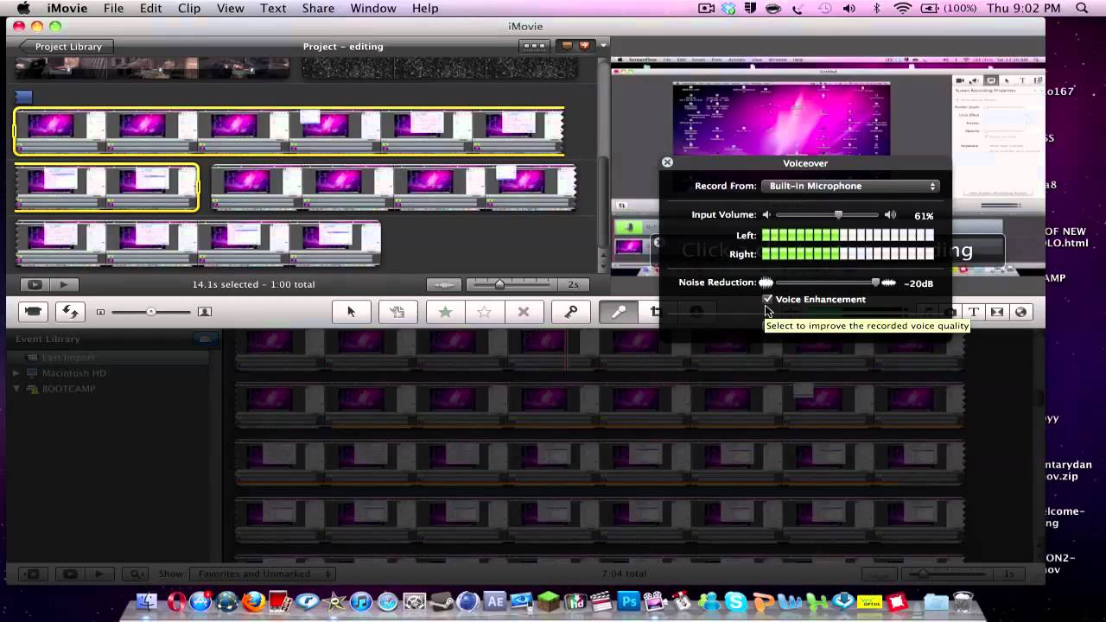Open the transitions browser icon

point(997,312)
